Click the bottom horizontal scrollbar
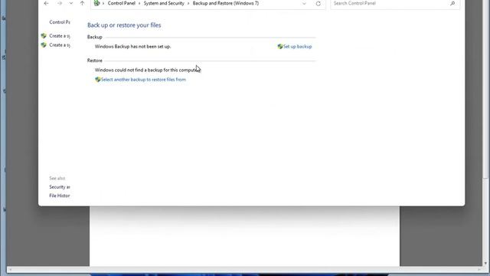The width and height of the screenshot is (490, 276). pyautogui.click(x=244, y=269)
